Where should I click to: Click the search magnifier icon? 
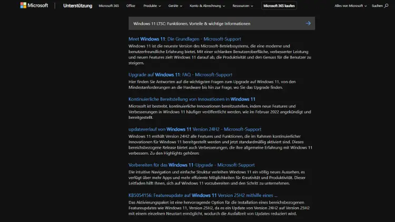tap(386, 6)
